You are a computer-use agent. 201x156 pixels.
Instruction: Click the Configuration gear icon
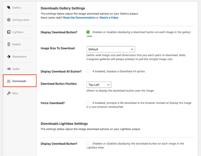point(9,20)
